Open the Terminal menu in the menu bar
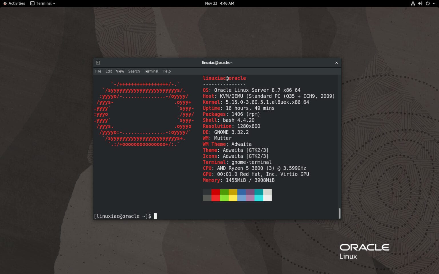 click(151, 71)
